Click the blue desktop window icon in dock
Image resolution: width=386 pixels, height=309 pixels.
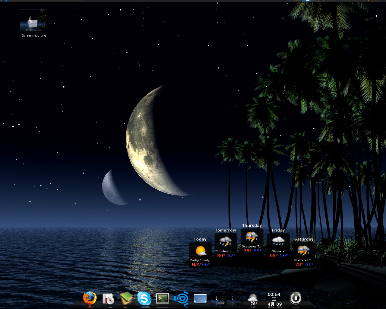[x=200, y=298]
